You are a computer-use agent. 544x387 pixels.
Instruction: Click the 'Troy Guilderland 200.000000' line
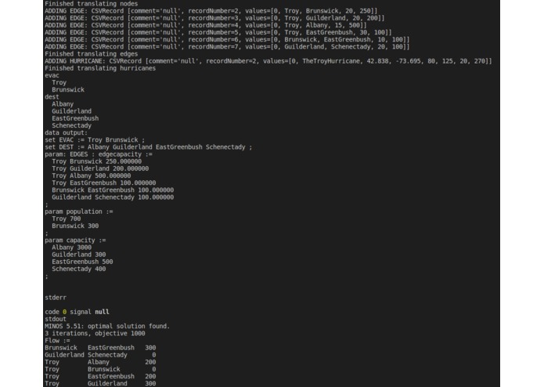pyautogui.click(x=100, y=168)
